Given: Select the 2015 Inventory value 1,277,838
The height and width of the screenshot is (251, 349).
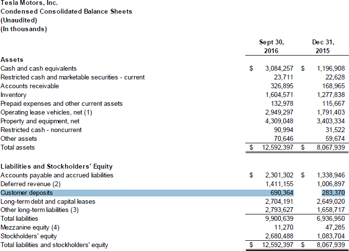Looking at the screenshot, I should (328, 95).
